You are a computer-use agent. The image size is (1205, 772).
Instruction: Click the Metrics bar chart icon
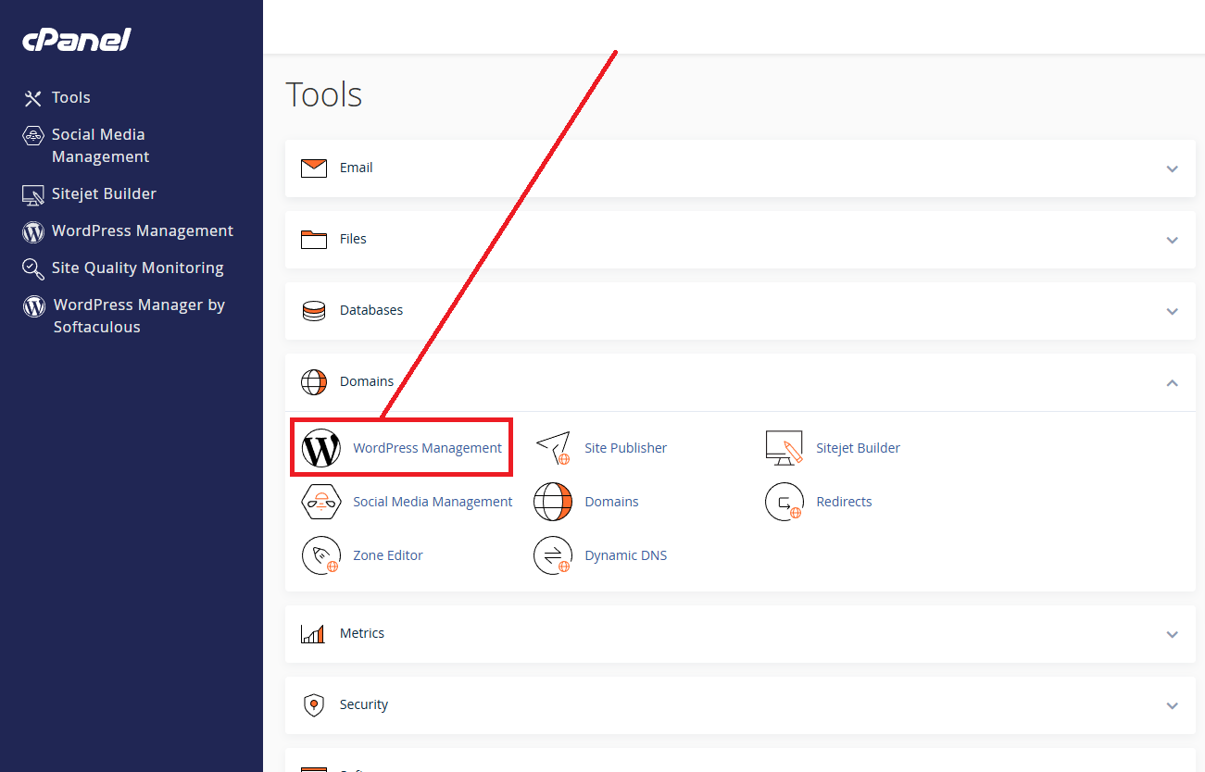click(313, 634)
